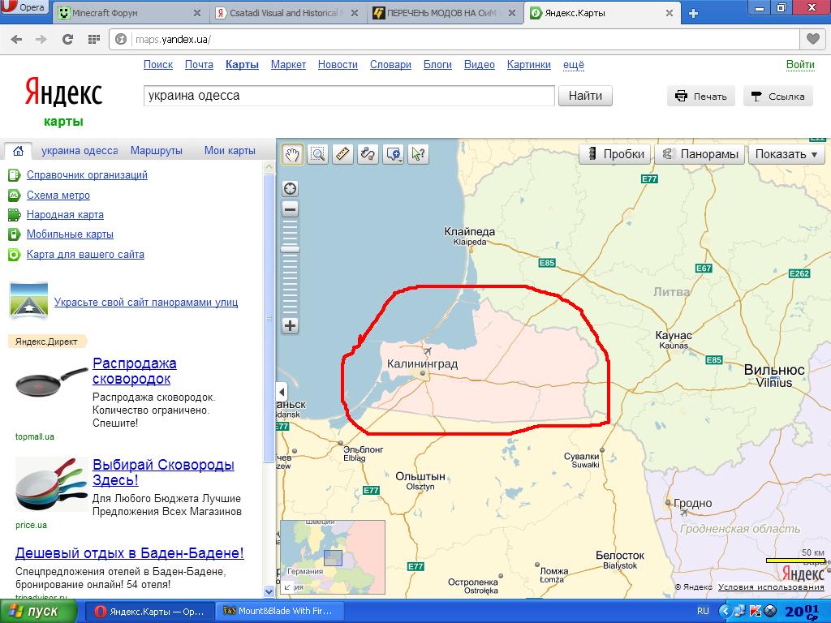
Task: Select the what's-here info cursor tool
Action: click(418, 154)
